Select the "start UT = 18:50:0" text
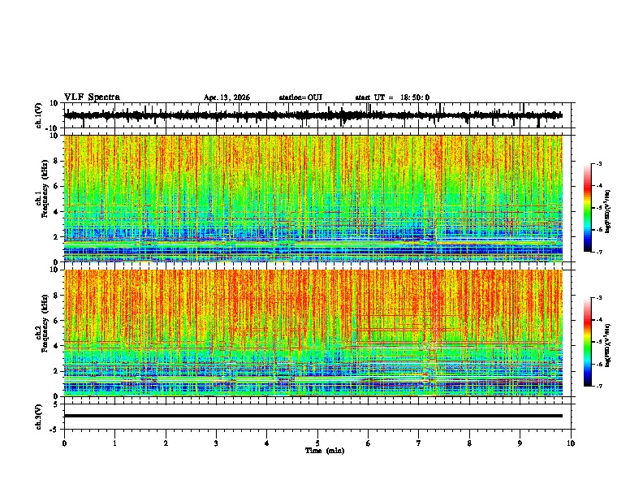The height and width of the screenshot is (497, 643). coord(392,97)
